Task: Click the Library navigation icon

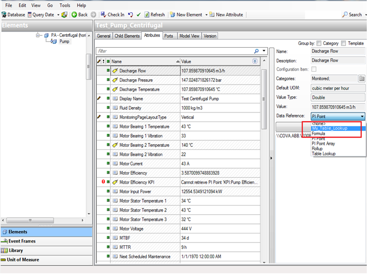Action: (x=4, y=251)
